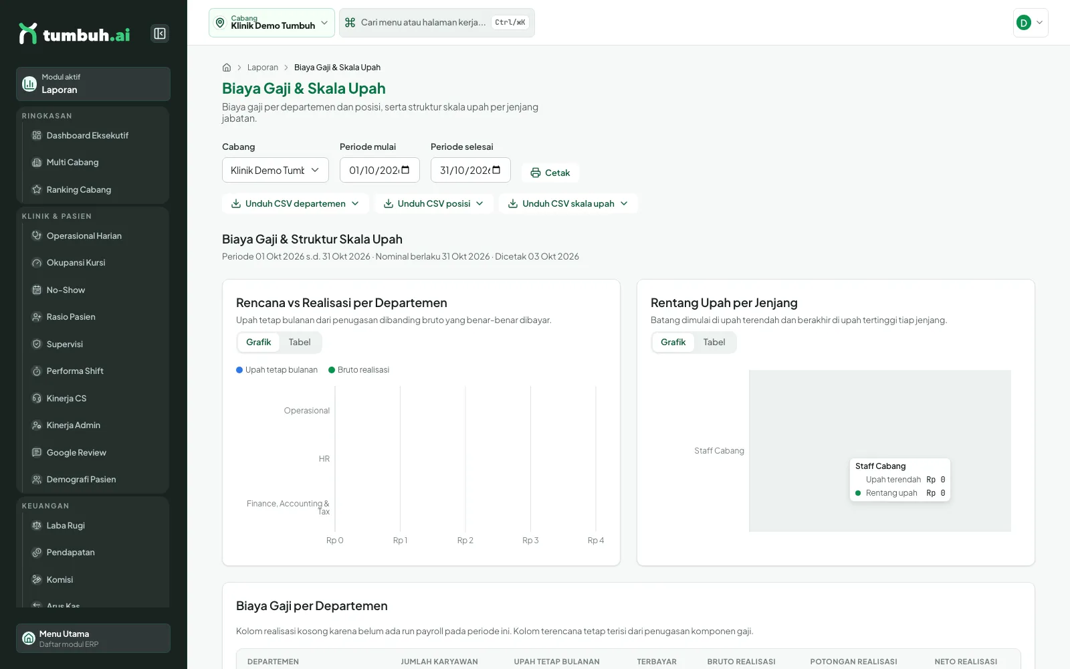Switch Rentang Upah to Tabel view
Screen dimensions: 1070x669
tap(714, 342)
